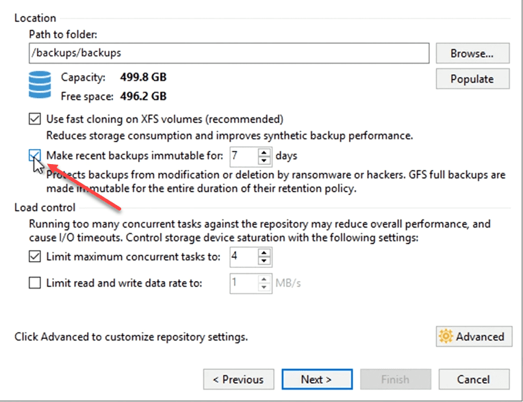Disable the Limit maximum concurrent tasks checkbox
The height and width of the screenshot is (402, 523).
[35, 257]
